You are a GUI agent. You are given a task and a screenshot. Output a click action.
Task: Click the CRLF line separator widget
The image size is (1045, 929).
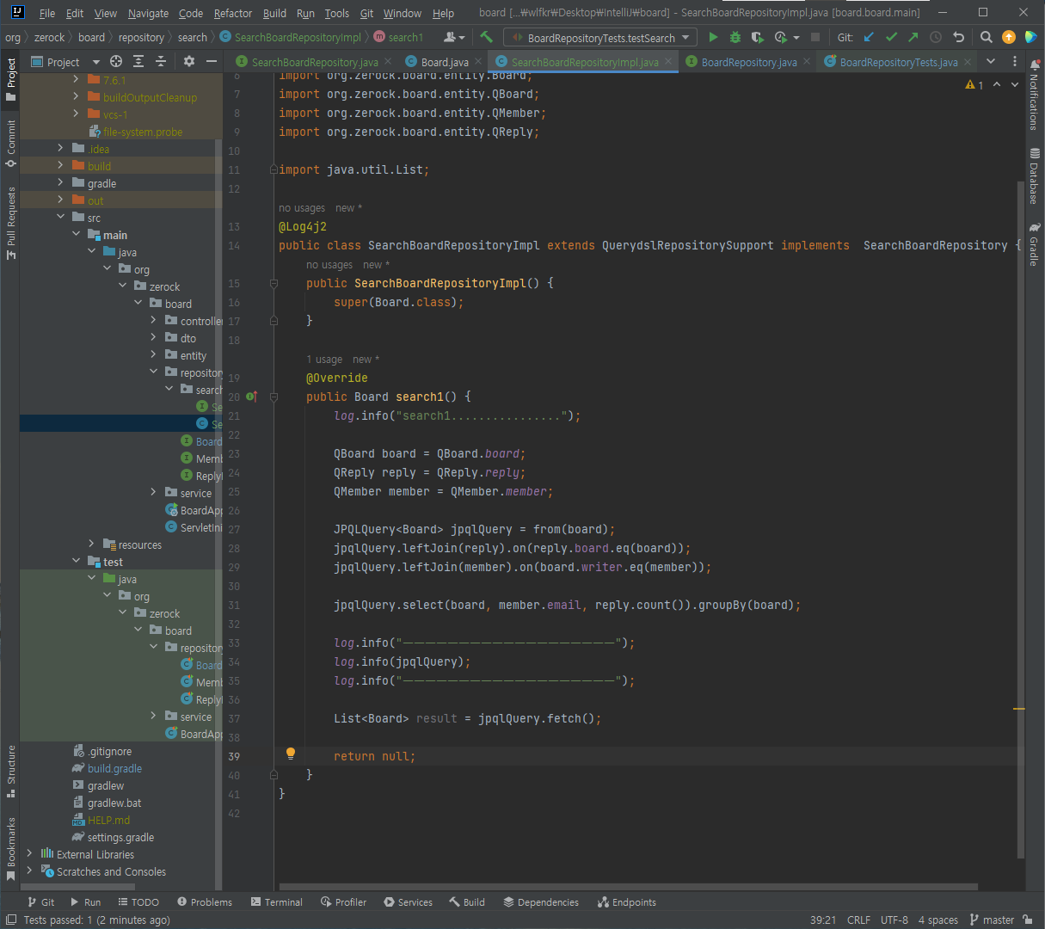click(858, 920)
